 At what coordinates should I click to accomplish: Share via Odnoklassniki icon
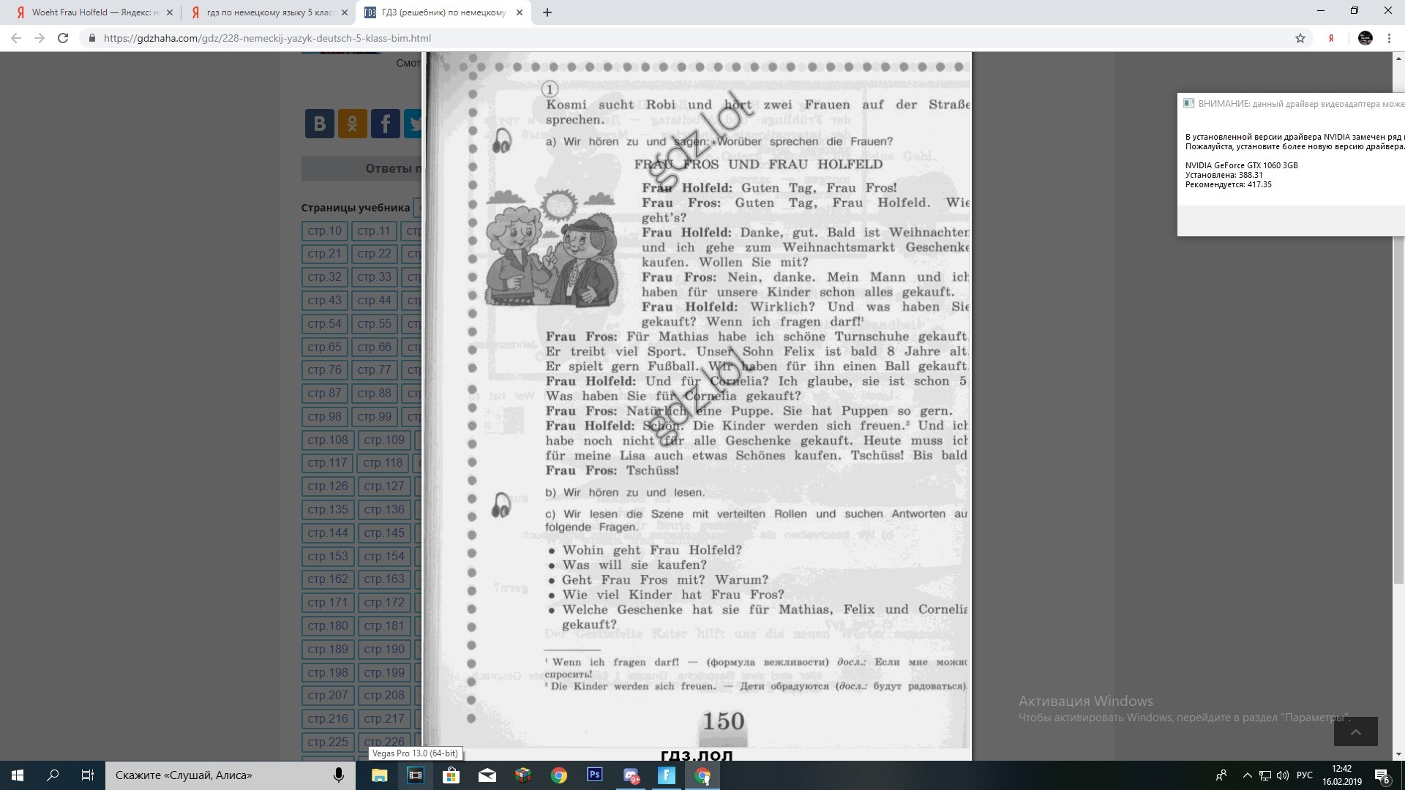click(x=352, y=124)
